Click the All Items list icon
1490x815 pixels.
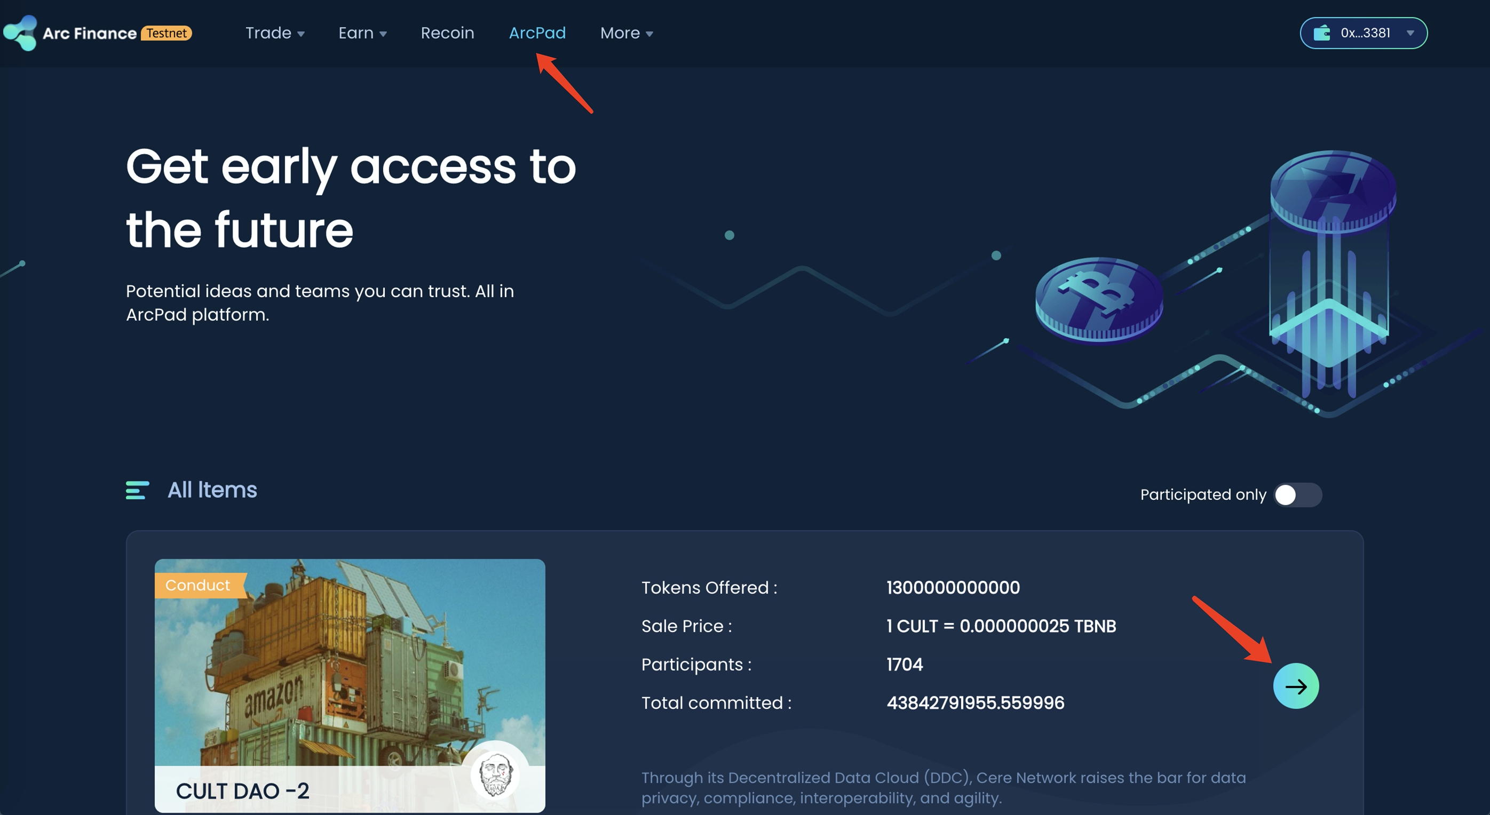click(x=138, y=490)
